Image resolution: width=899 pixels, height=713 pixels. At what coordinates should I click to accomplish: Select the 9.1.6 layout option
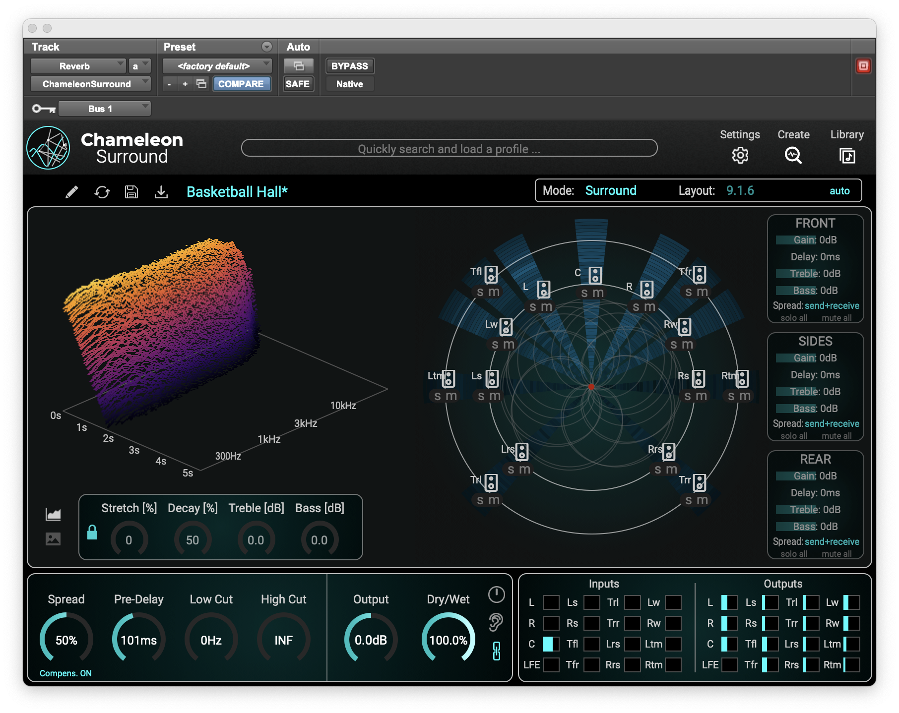coord(740,191)
